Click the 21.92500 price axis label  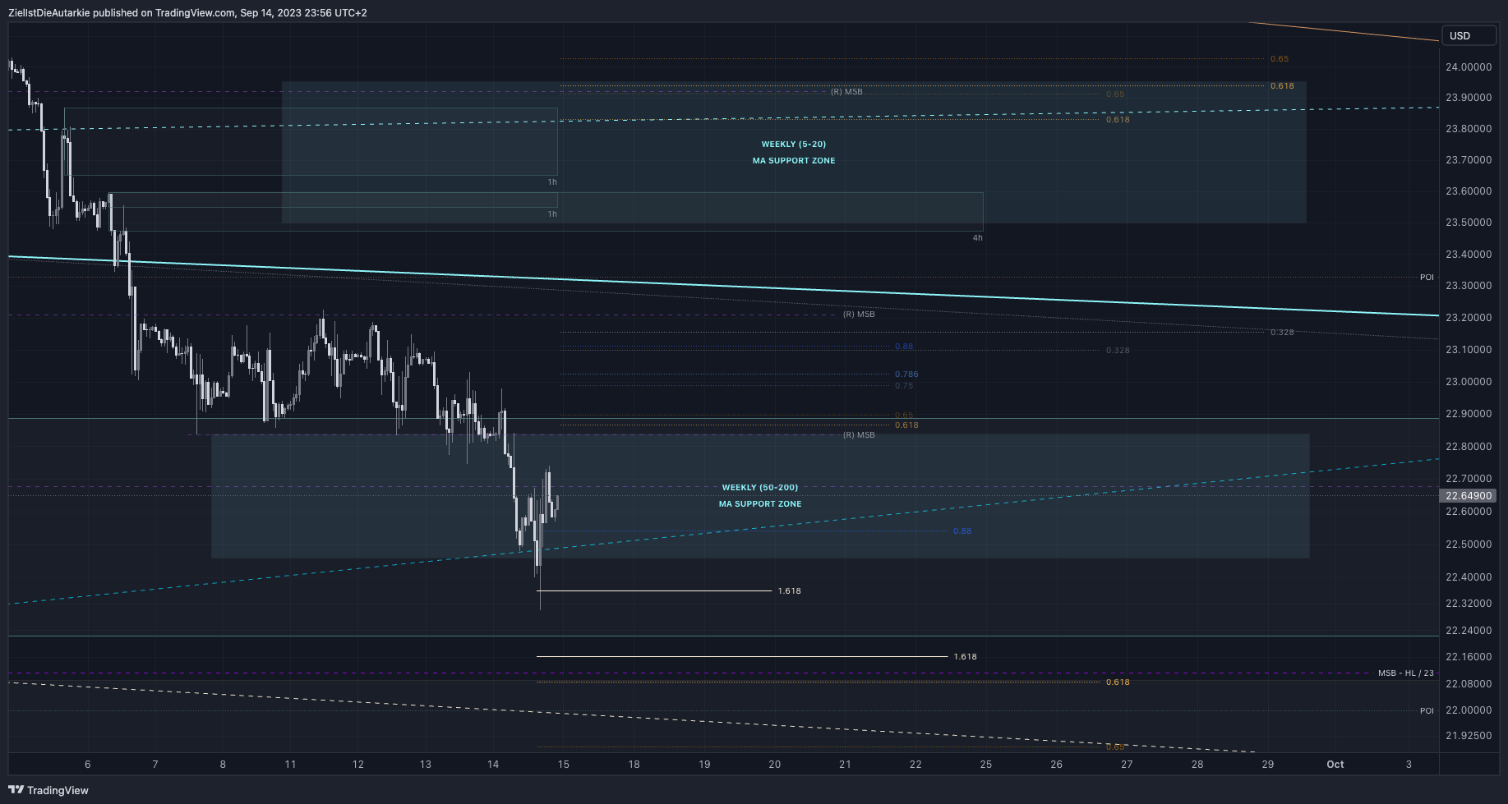click(x=1469, y=736)
